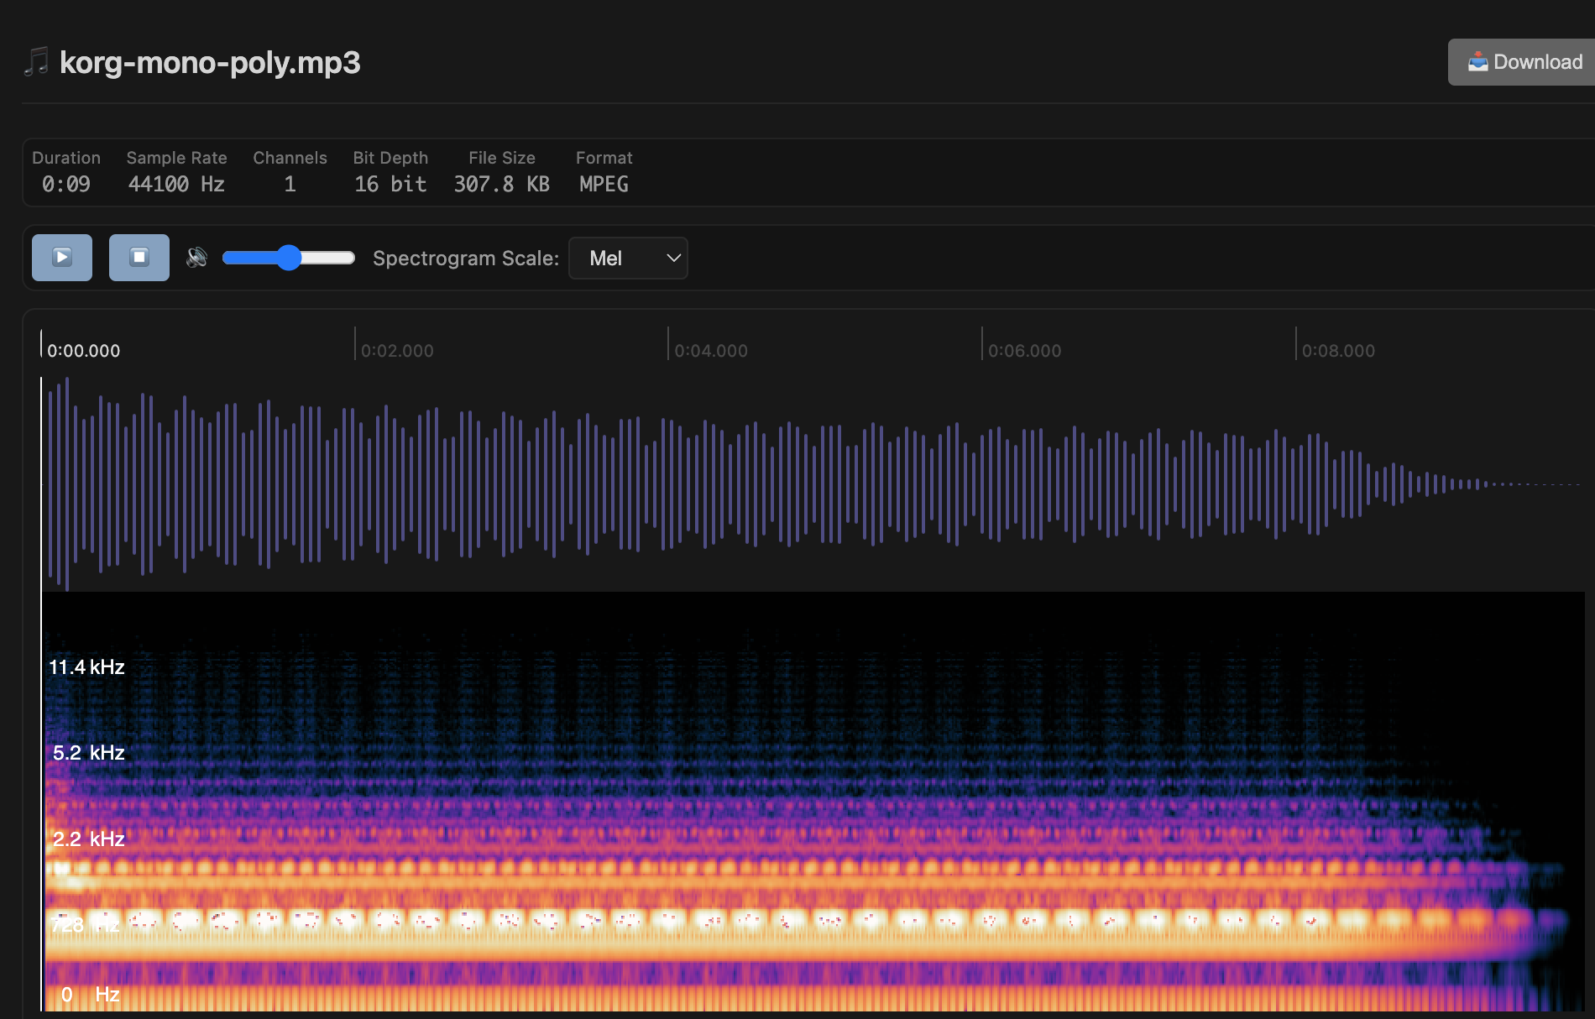This screenshot has width=1595, height=1019.
Task: Open the Spectrogram Scale dropdown
Action: [x=628, y=258]
